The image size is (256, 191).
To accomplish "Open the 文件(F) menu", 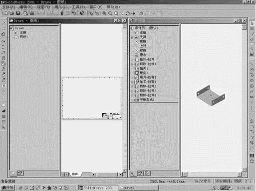I will 8,7.
